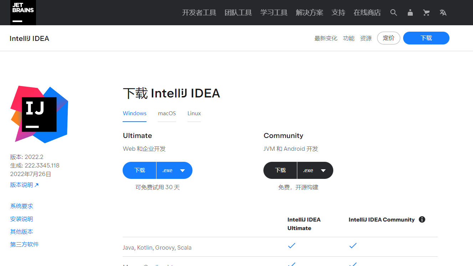Expand the Community .exe format dropdown
Screen dimensions: 473x266
[x=315, y=170]
